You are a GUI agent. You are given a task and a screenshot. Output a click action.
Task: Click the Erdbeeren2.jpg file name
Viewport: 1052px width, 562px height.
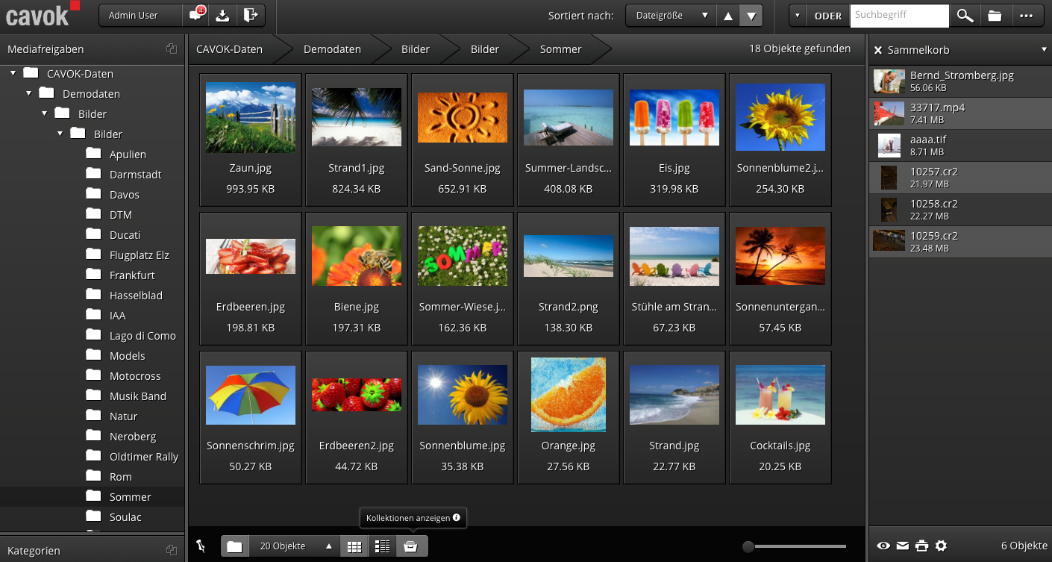tap(357, 446)
